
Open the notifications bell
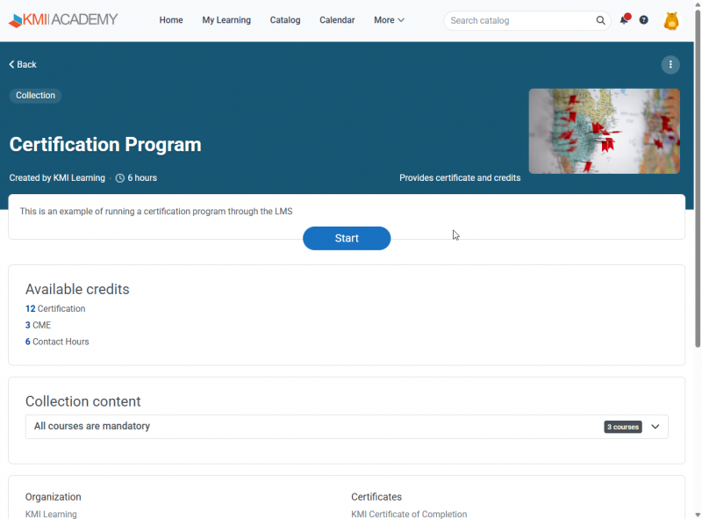click(623, 19)
